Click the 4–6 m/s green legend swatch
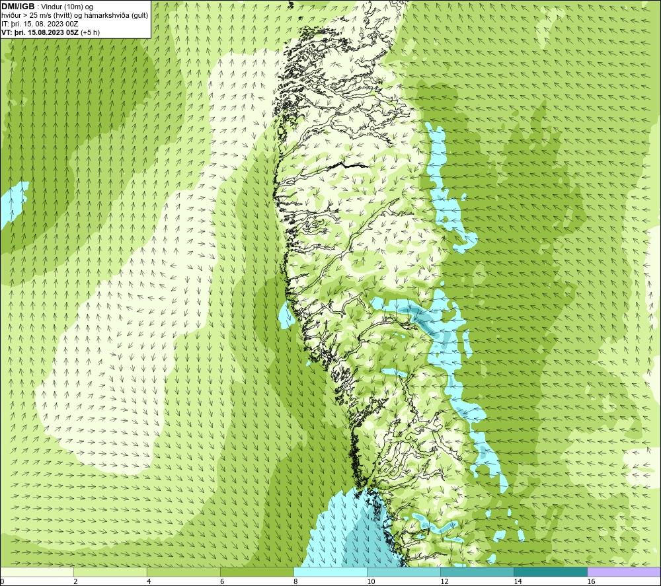This screenshot has height=586, width=661. pos(183,572)
